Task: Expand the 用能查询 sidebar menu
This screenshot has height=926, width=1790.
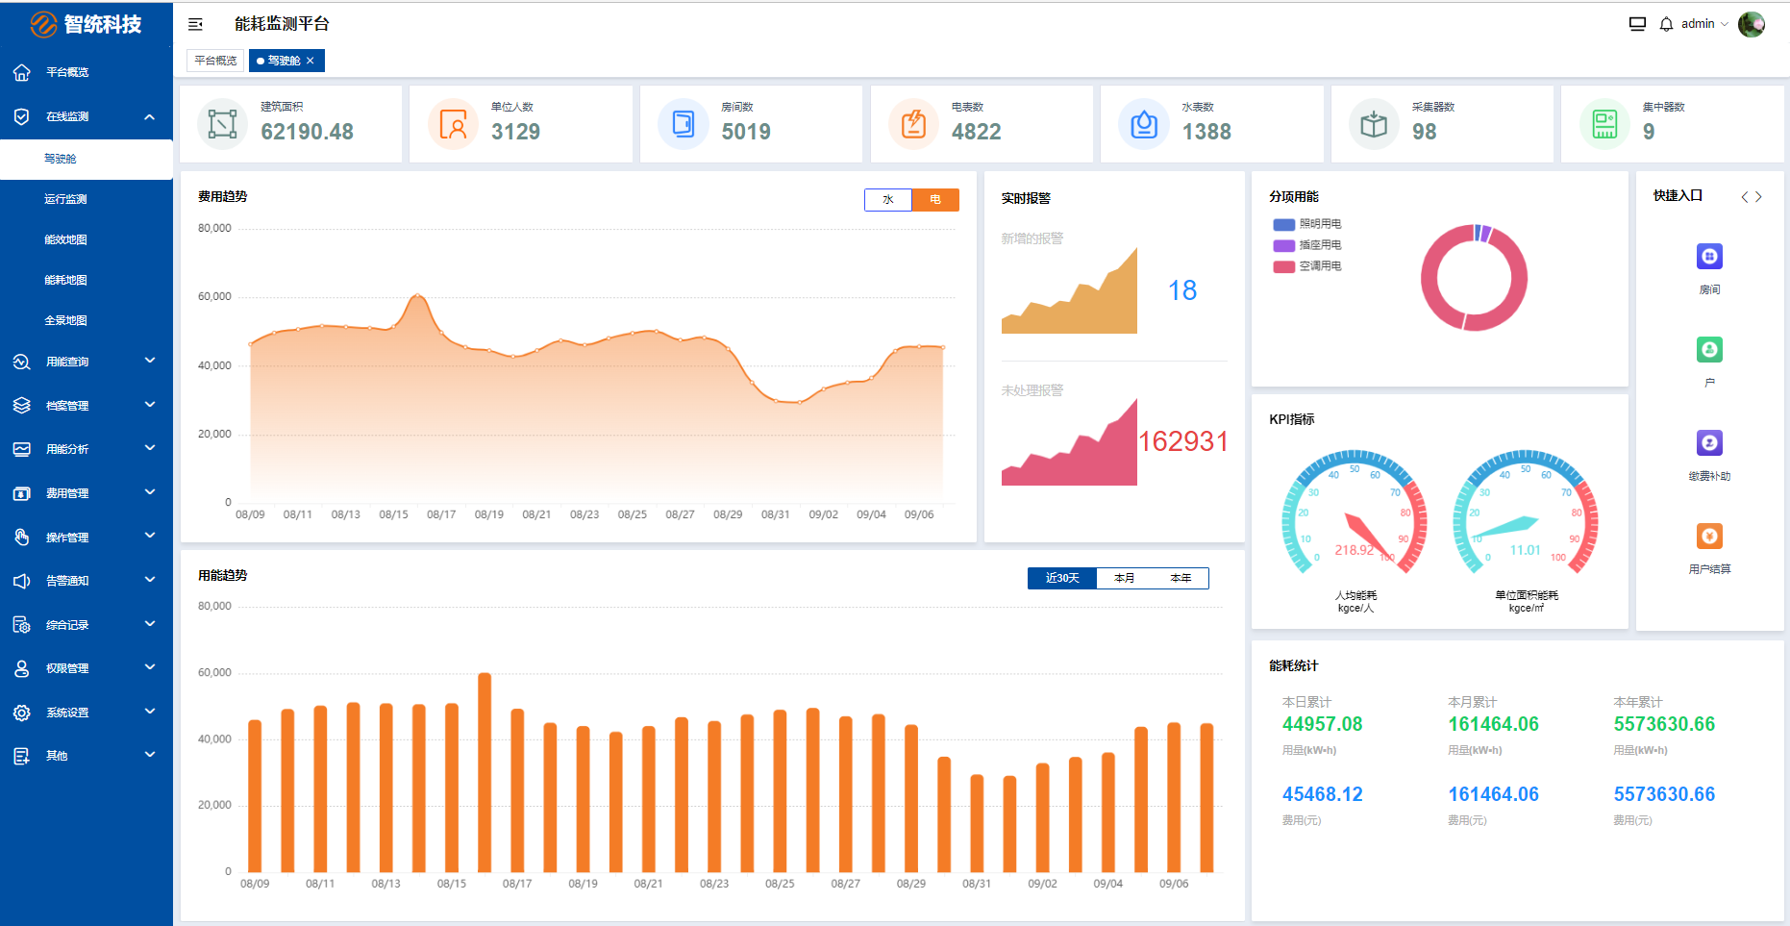Action: [x=87, y=362]
